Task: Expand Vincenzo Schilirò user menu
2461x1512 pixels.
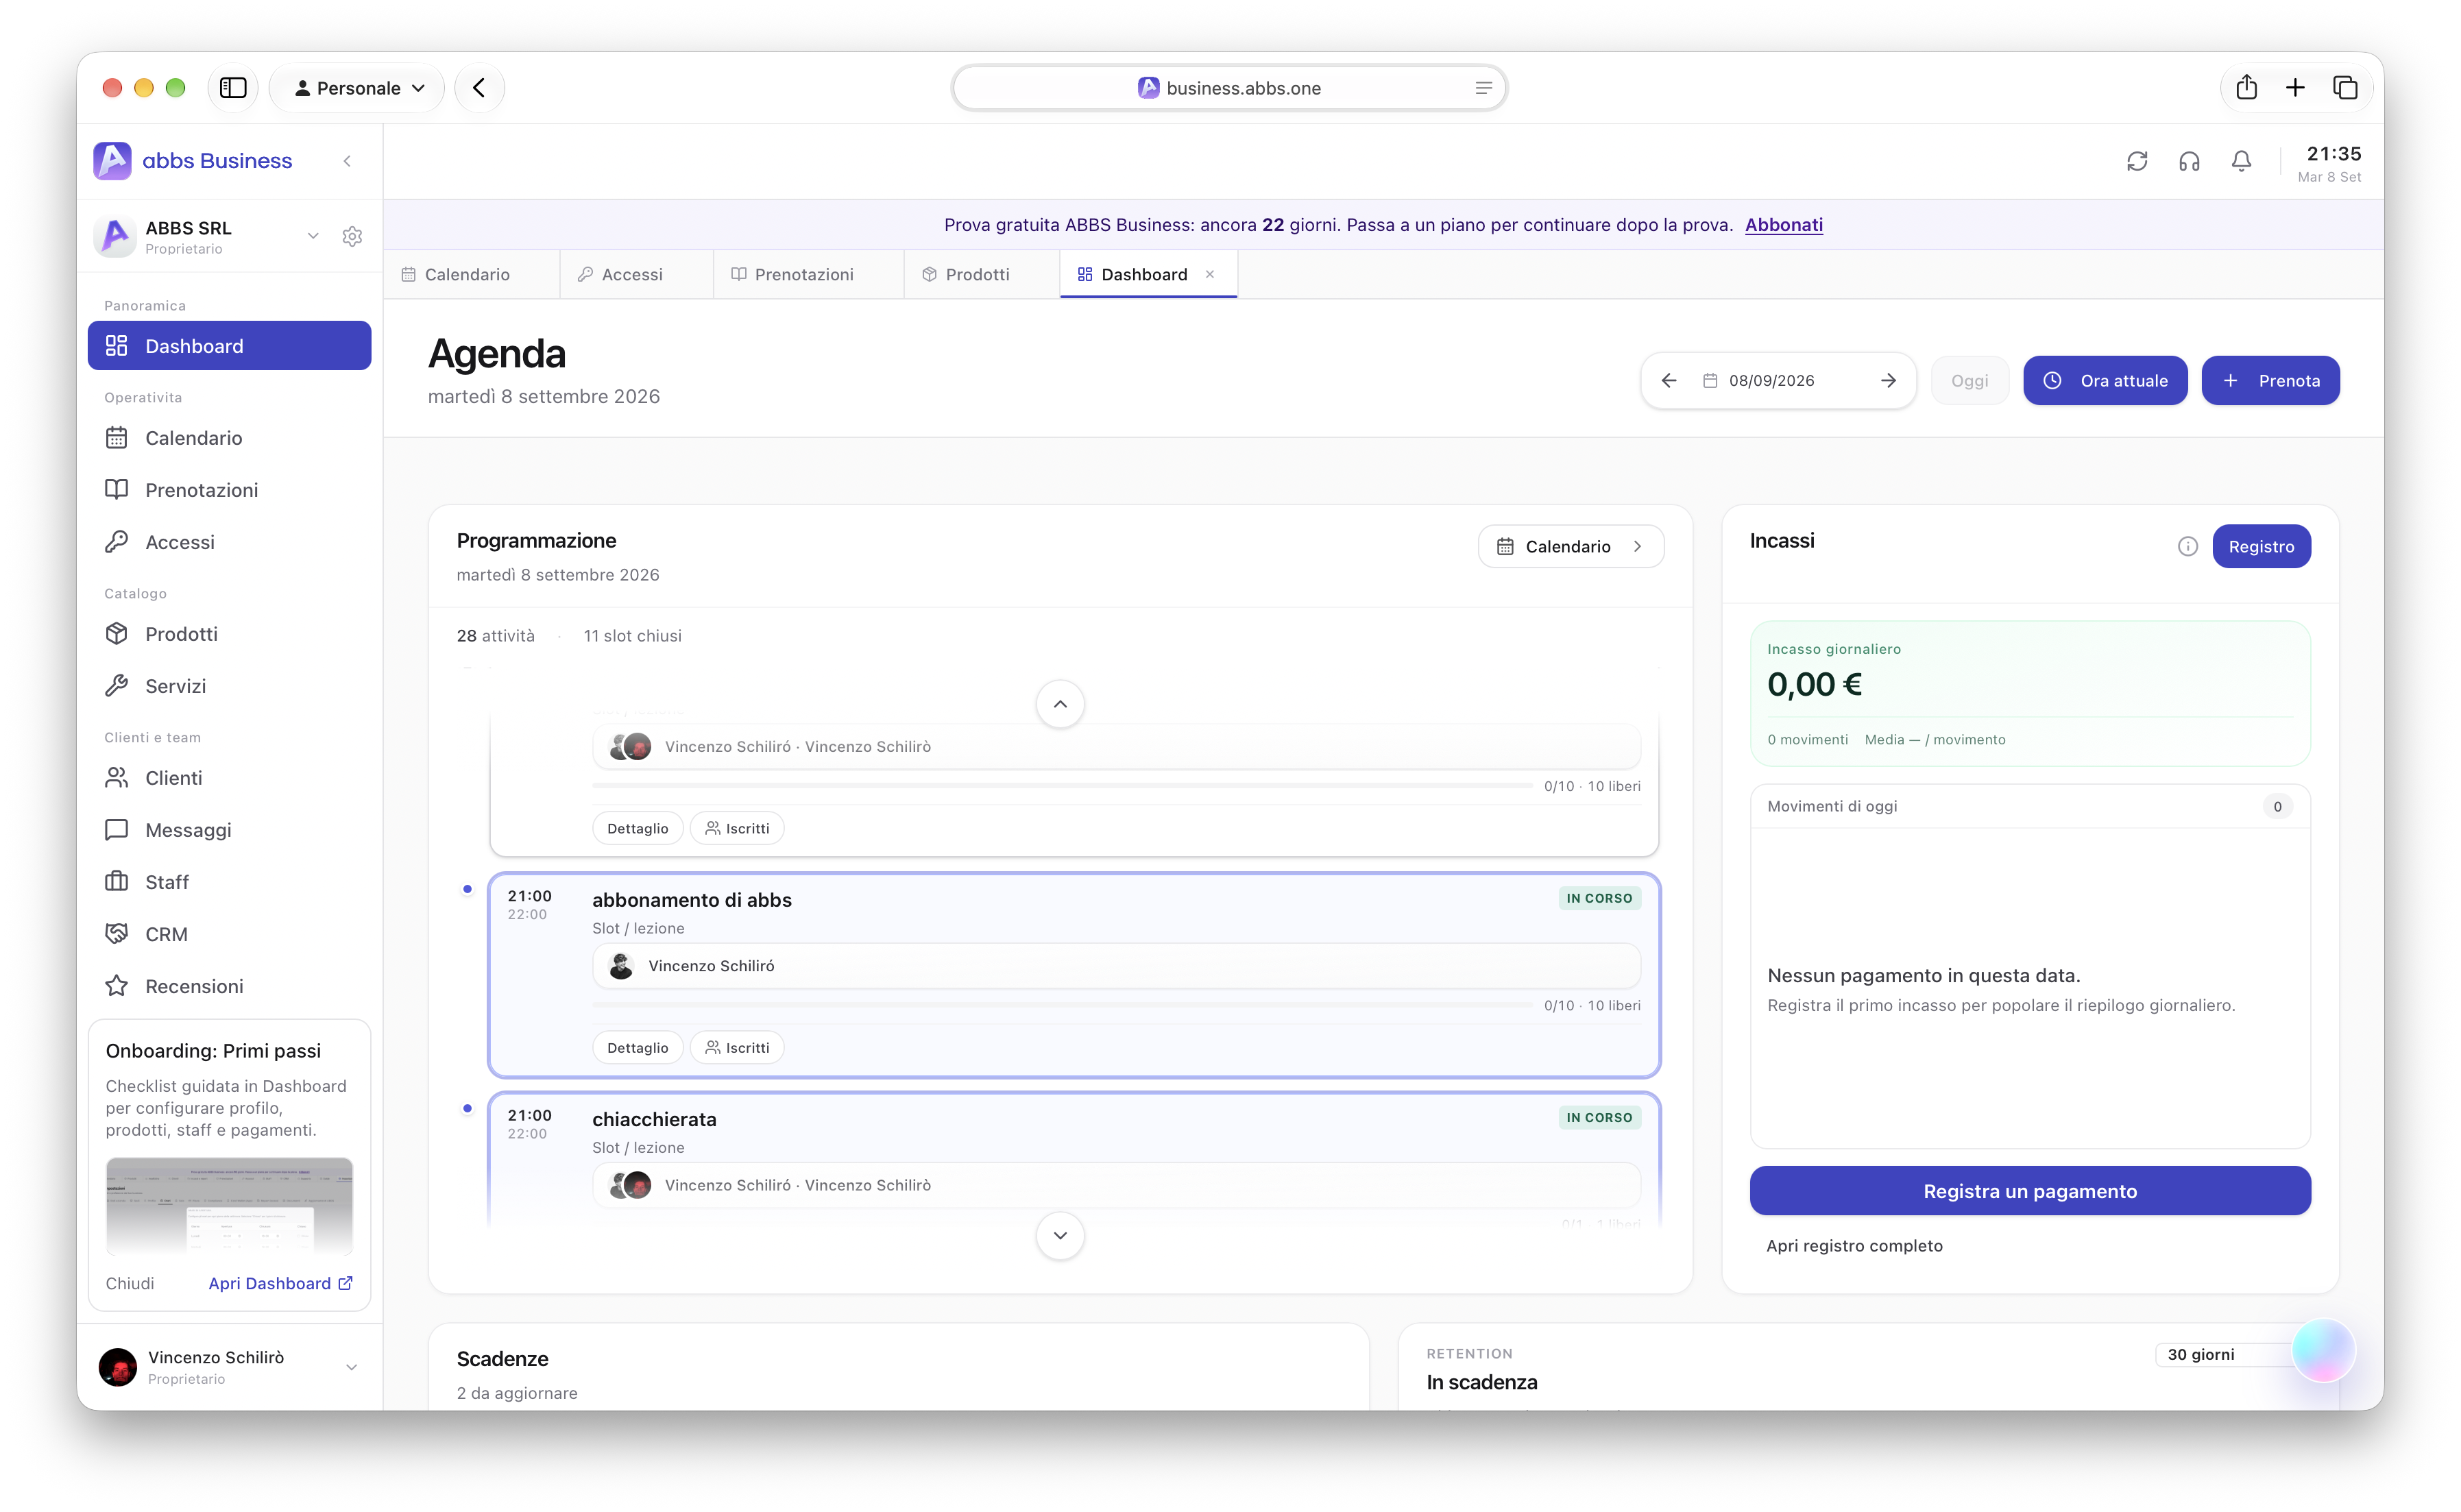Action: [351, 1367]
